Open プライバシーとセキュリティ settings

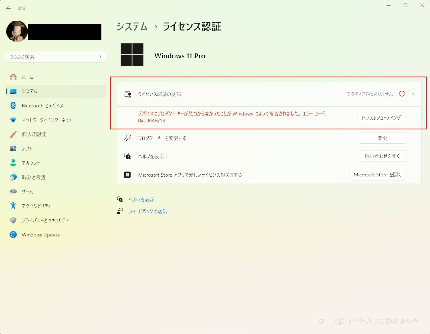(56, 220)
